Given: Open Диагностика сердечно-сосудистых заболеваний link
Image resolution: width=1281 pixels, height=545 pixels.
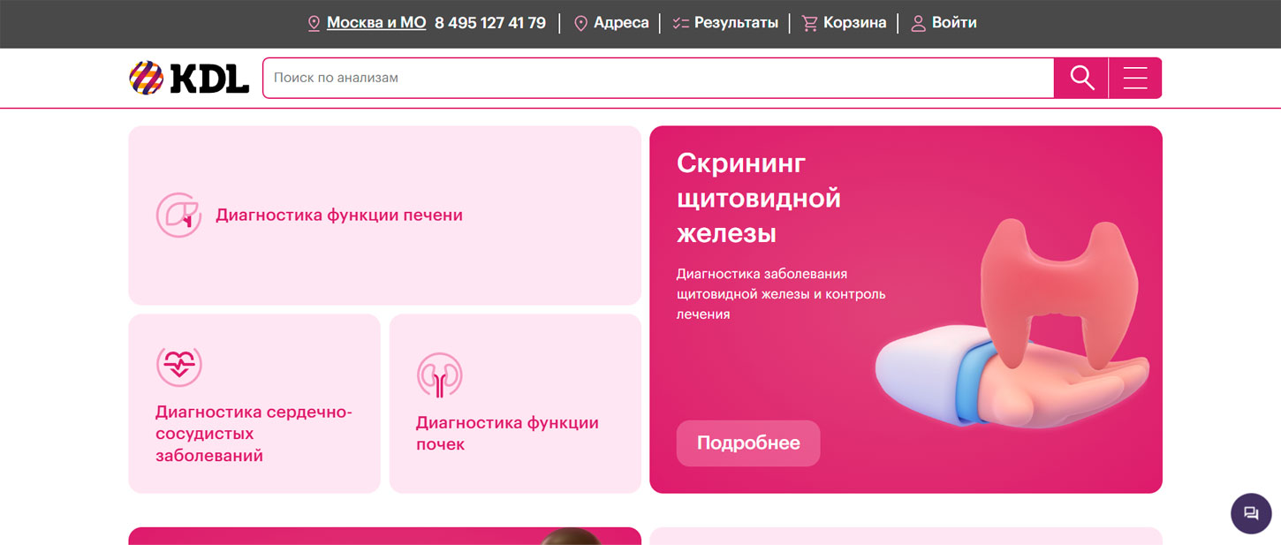Looking at the screenshot, I should point(254,434).
